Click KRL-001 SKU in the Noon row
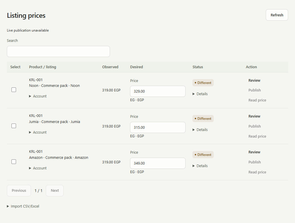295x223 pixels. (36, 80)
